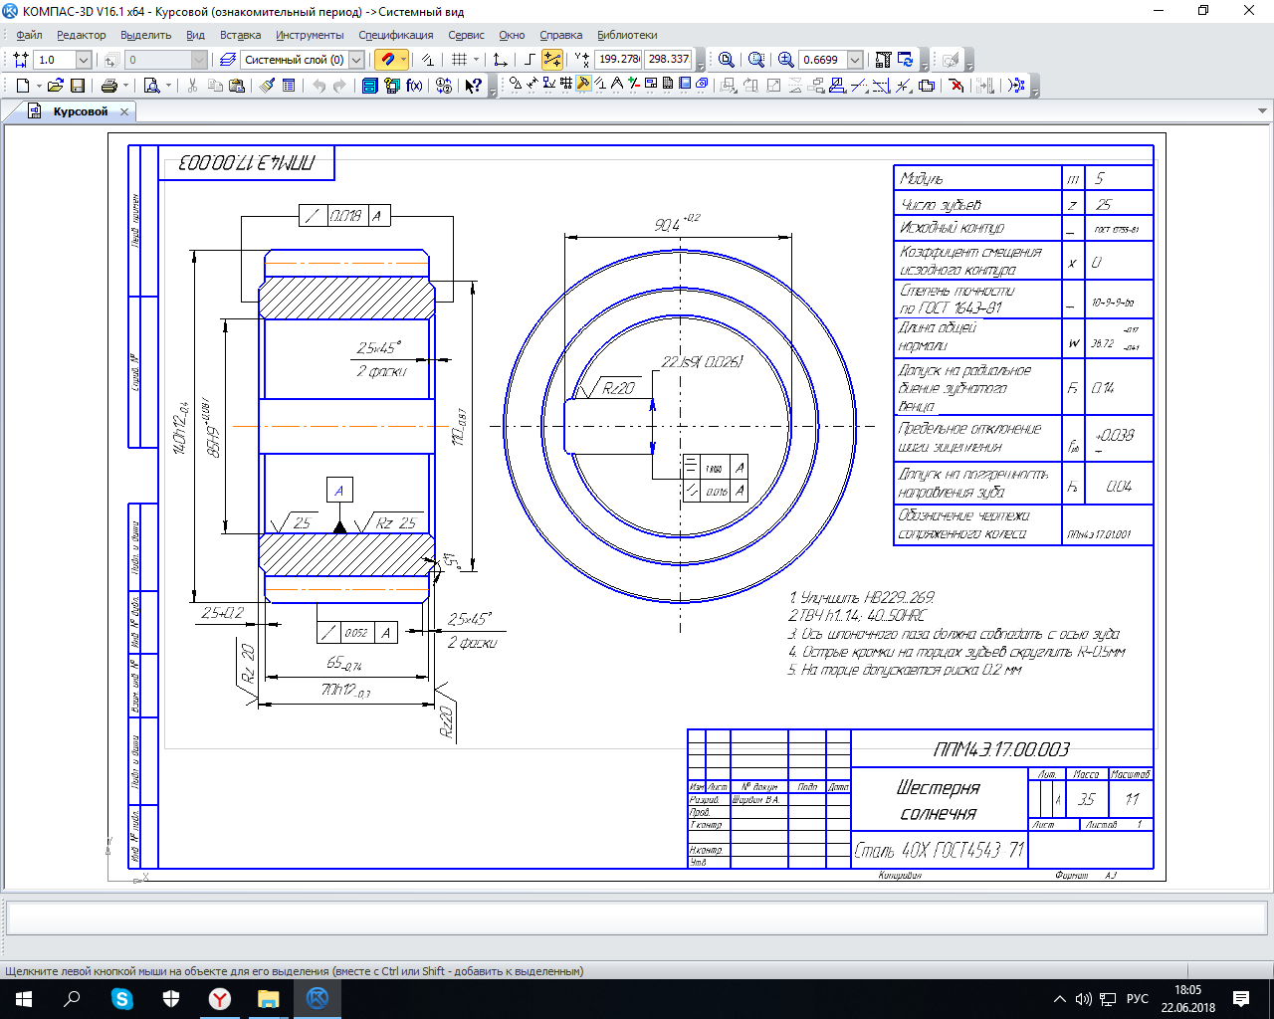This screenshot has width=1274, height=1019.
Task: Click the Copy properties brush icon
Action: click(267, 86)
